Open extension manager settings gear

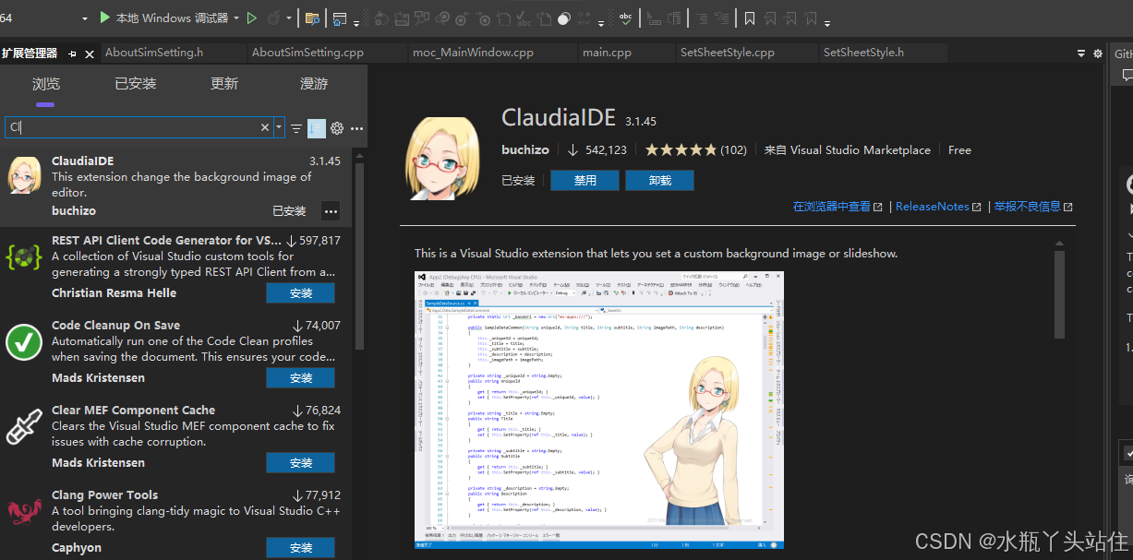tap(337, 128)
